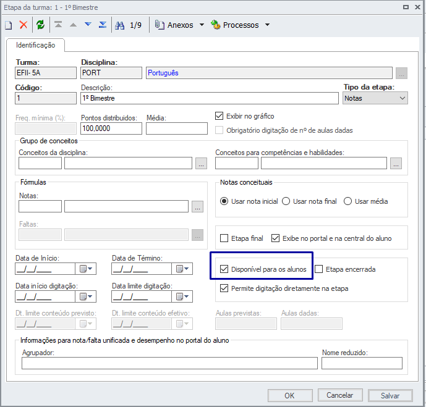426x407 pixels.
Task: Click the Descrição field with 1º Bimestre
Action: 210,98
